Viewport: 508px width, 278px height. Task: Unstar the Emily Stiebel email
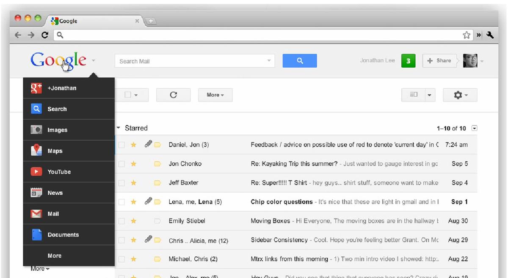tap(133, 221)
